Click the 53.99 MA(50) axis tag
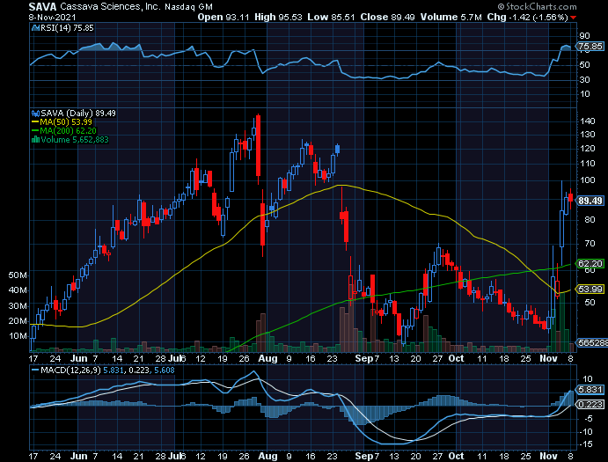 click(x=590, y=289)
